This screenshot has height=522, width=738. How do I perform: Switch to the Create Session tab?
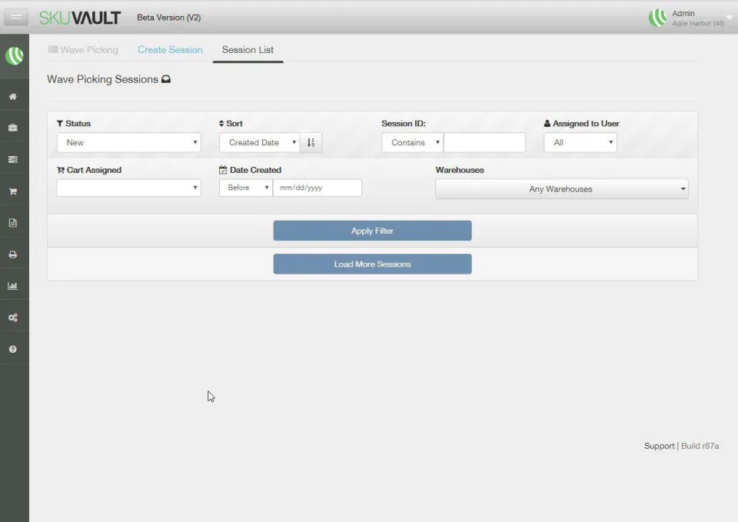[x=170, y=49]
